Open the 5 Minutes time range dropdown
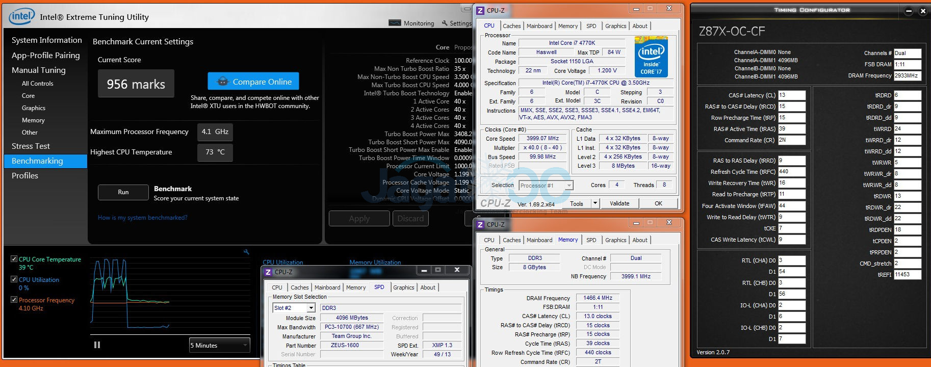Viewport: 931px width, 367px height. point(245,345)
